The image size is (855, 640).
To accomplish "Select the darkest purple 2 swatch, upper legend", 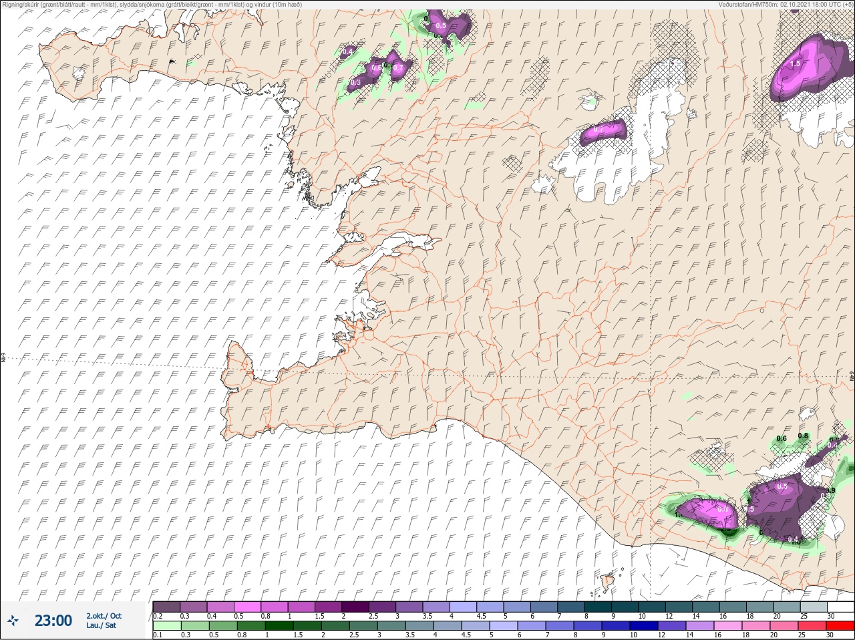I will [354, 607].
